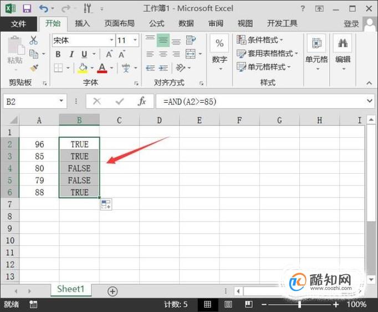The image size is (378, 312).
Task: Zoom in with the plus button
Action: pyautogui.click(x=336, y=305)
